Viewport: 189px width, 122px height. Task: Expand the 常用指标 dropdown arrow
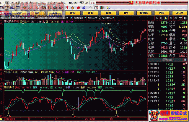point(114,18)
